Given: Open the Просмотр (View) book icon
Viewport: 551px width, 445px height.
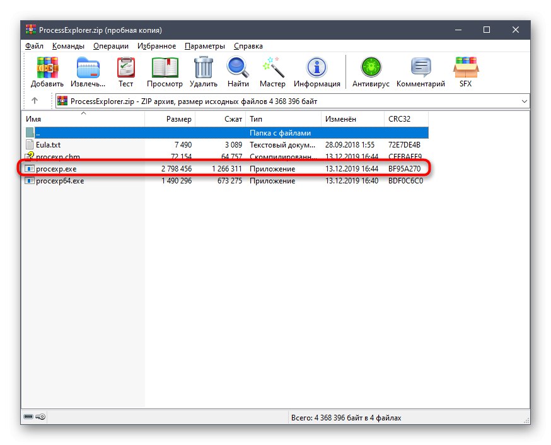Looking at the screenshot, I should point(165,67).
